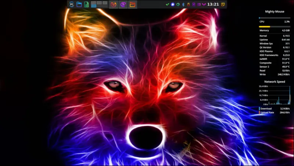This screenshot has width=294, height=166.
Task: Click the Download 3,3 KiB/s legend row
Action: point(275,109)
